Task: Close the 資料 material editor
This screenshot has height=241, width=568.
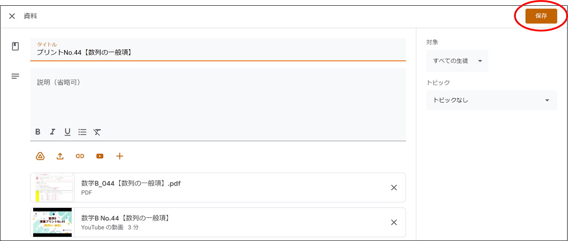Action: pyautogui.click(x=12, y=16)
